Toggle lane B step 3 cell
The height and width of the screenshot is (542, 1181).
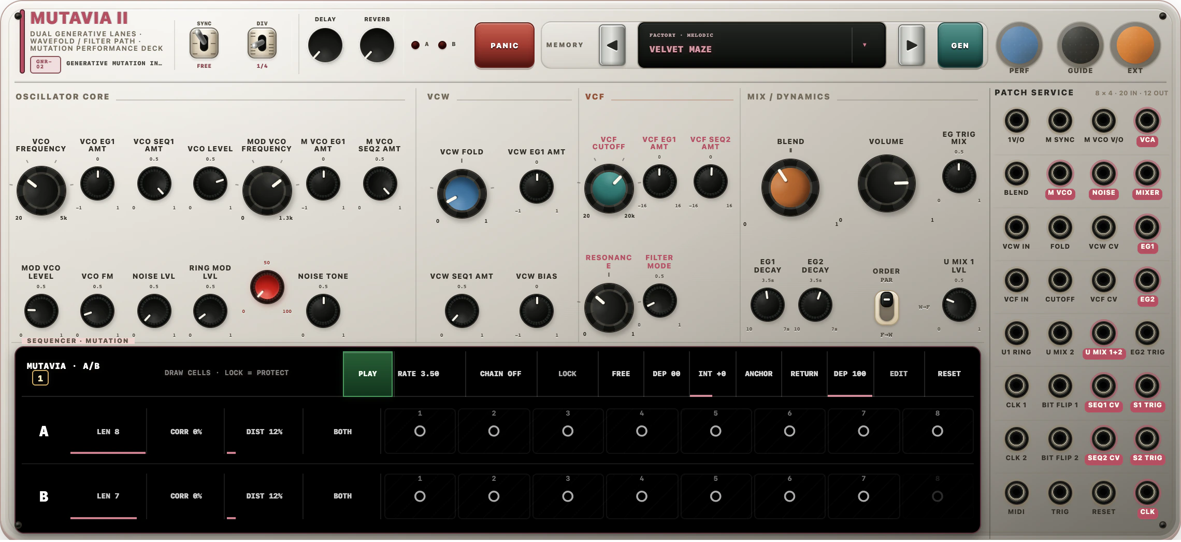(568, 496)
